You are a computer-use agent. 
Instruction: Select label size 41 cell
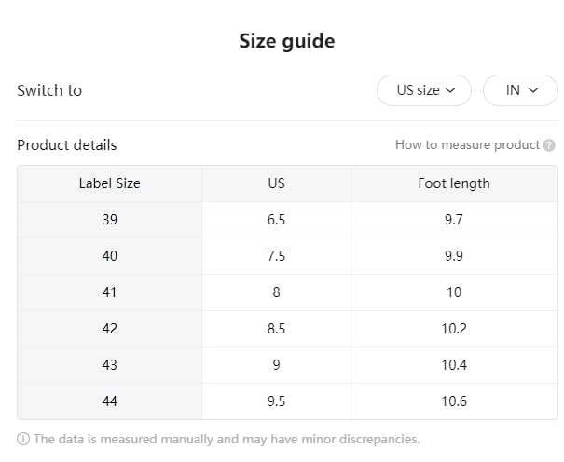coord(109,292)
